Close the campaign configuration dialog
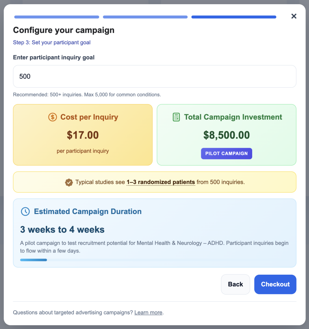Image resolution: width=309 pixels, height=329 pixels. (x=294, y=16)
